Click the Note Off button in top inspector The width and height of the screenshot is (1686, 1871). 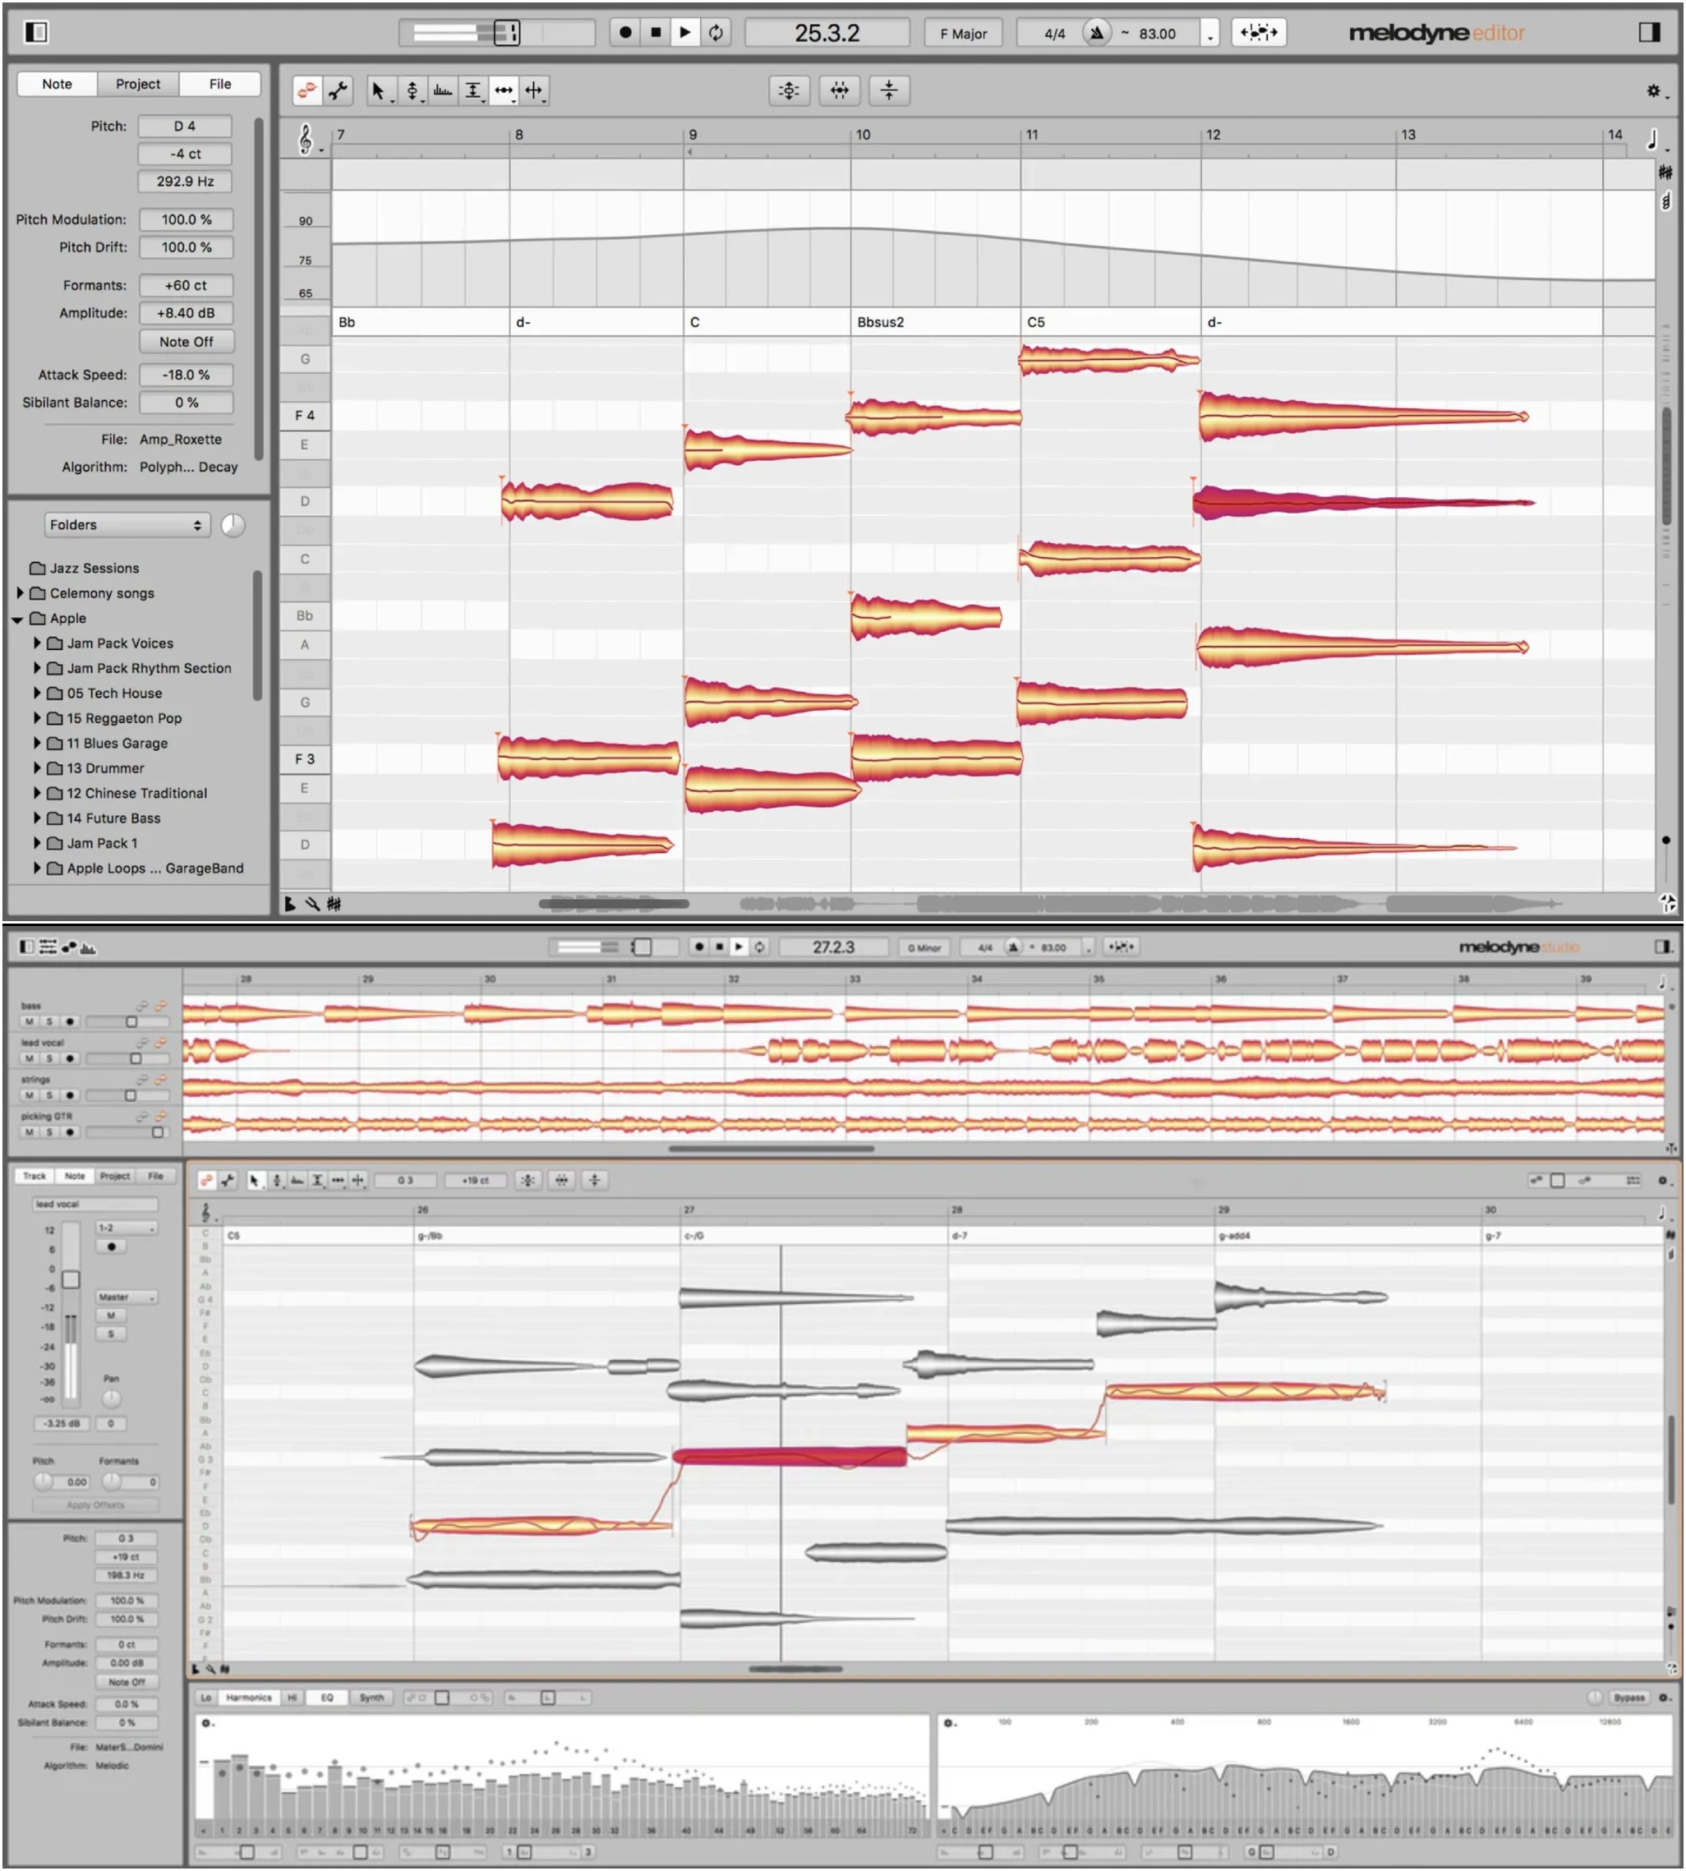pos(187,342)
